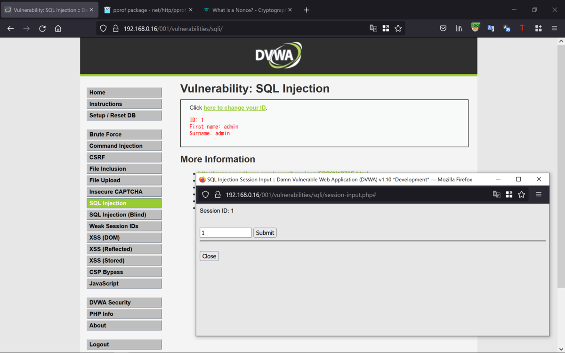Reload the DVWA page
565x353 pixels.
click(42, 29)
